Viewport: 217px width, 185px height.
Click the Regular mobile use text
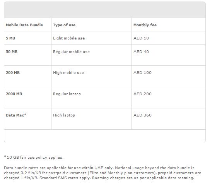72,52
